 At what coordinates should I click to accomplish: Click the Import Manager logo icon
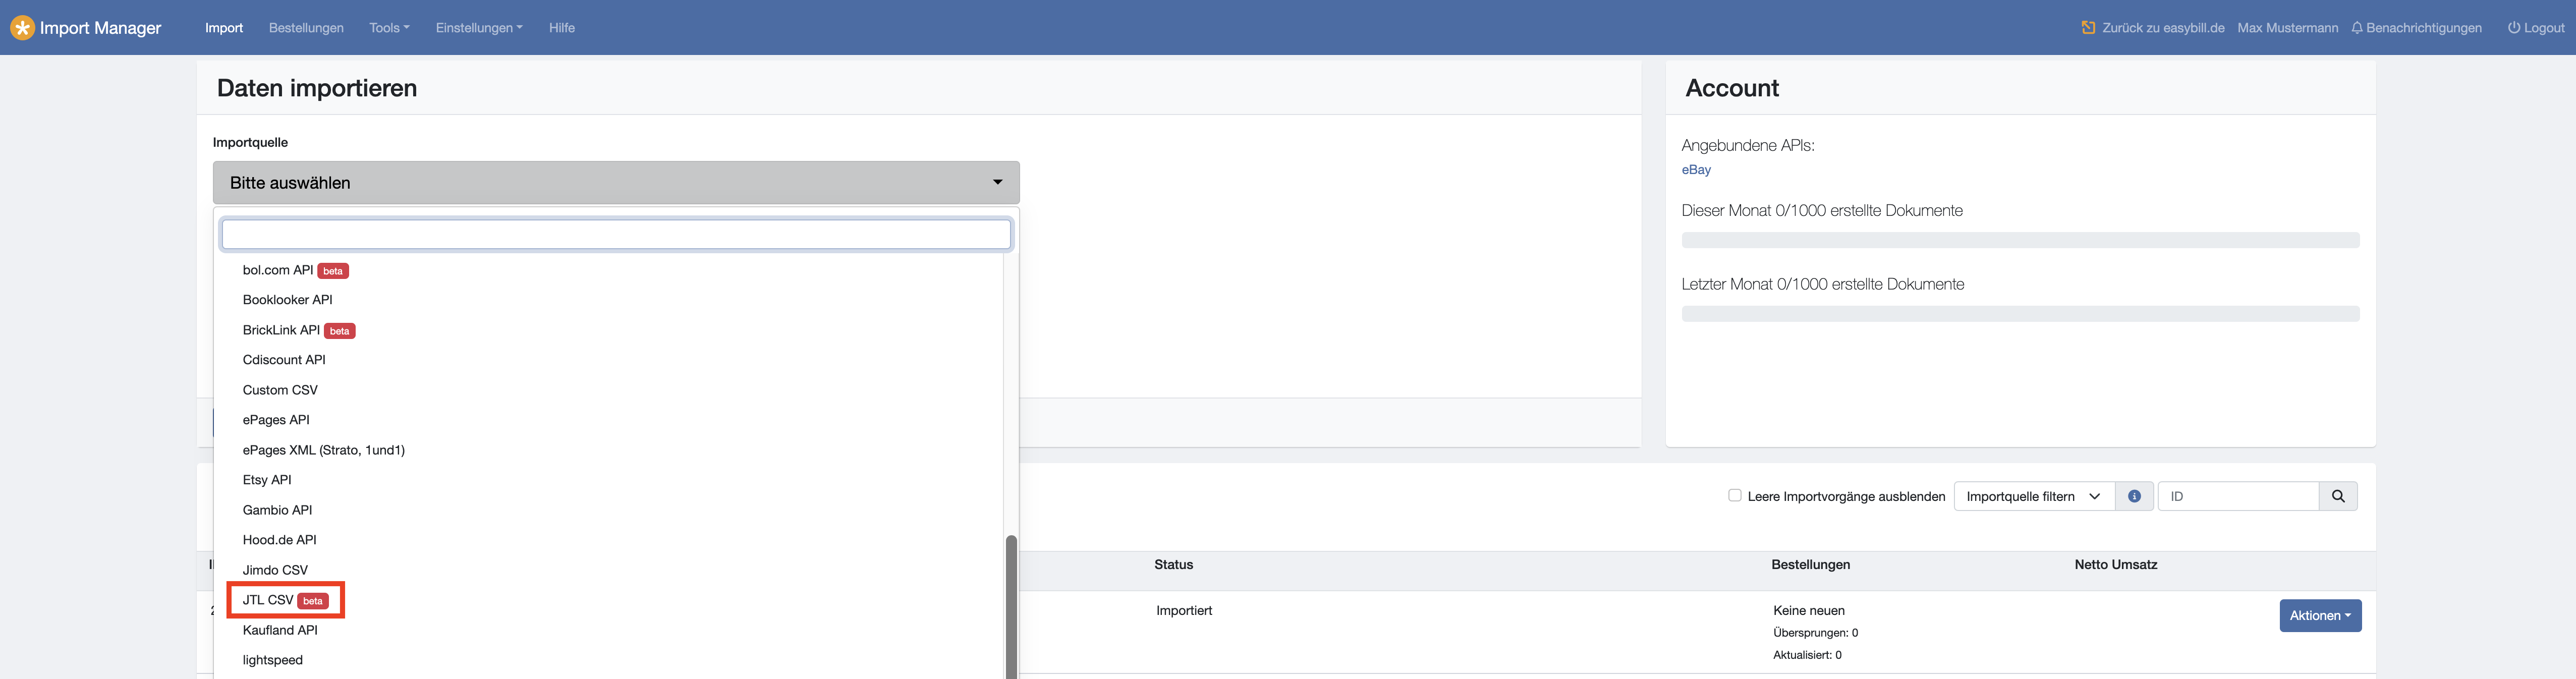pyautogui.click(x=22, y=28)
